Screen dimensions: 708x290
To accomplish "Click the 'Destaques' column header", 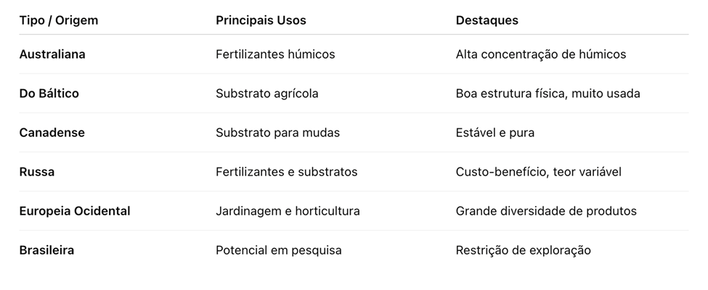I will click(x=487, y=20).
